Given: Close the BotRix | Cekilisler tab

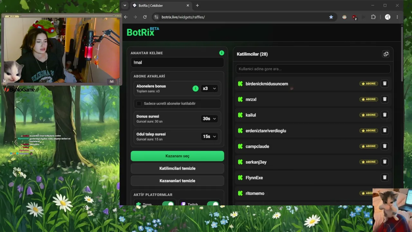Looking at the screenshot, I should [188, 5].
